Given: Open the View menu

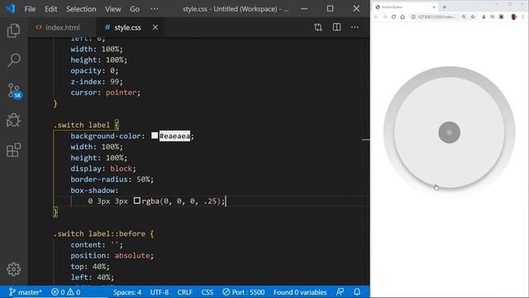Looking at the screenshot, I should pos(112,9).
